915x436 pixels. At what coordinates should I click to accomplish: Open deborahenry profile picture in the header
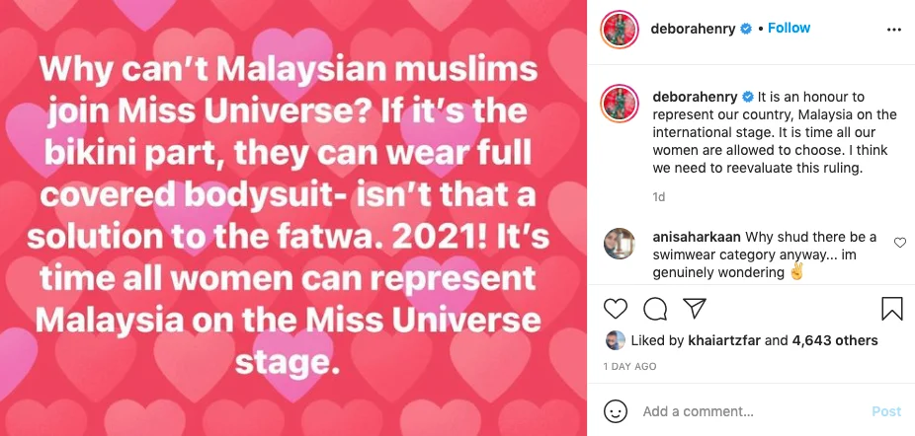click(x=620, y=30)
